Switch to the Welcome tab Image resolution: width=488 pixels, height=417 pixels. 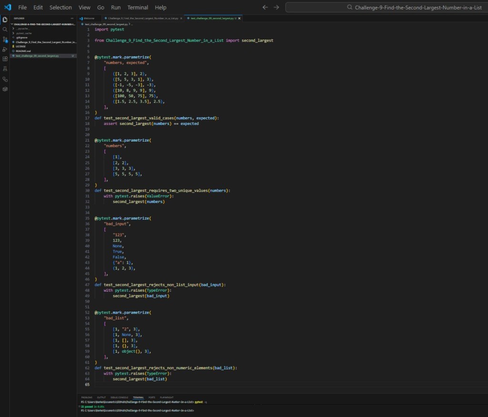tap(89, 18)
